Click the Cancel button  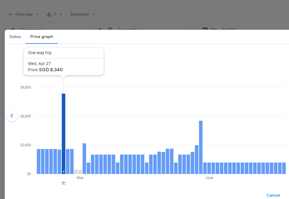tap(273, 195)
